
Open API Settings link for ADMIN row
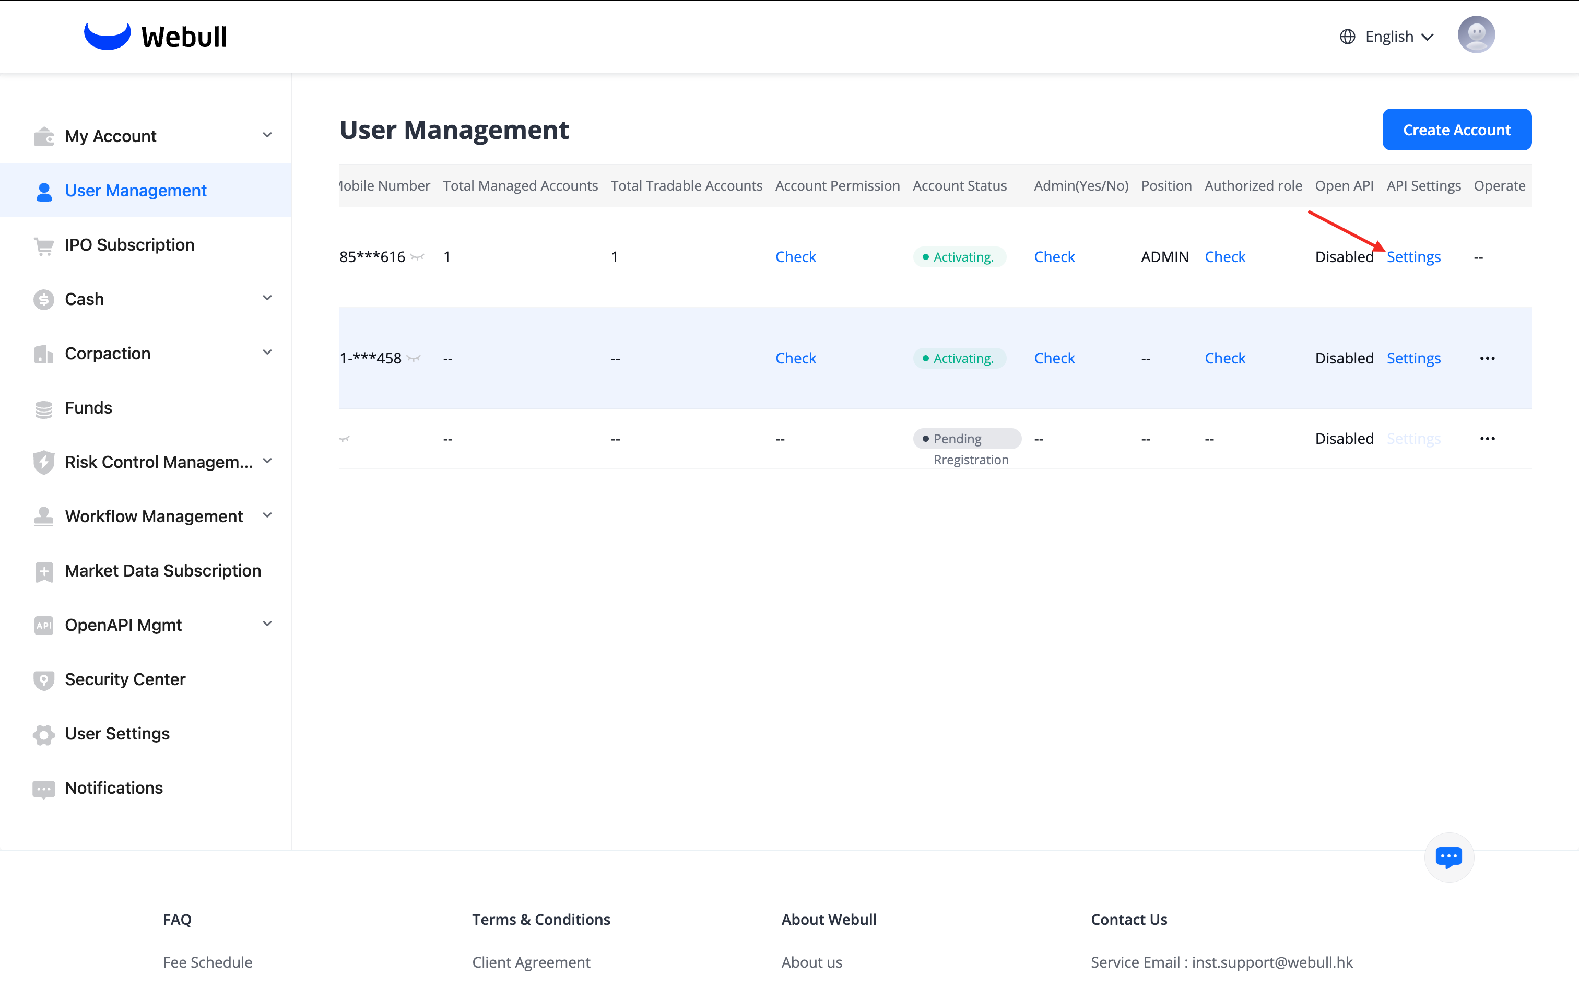1413,257
